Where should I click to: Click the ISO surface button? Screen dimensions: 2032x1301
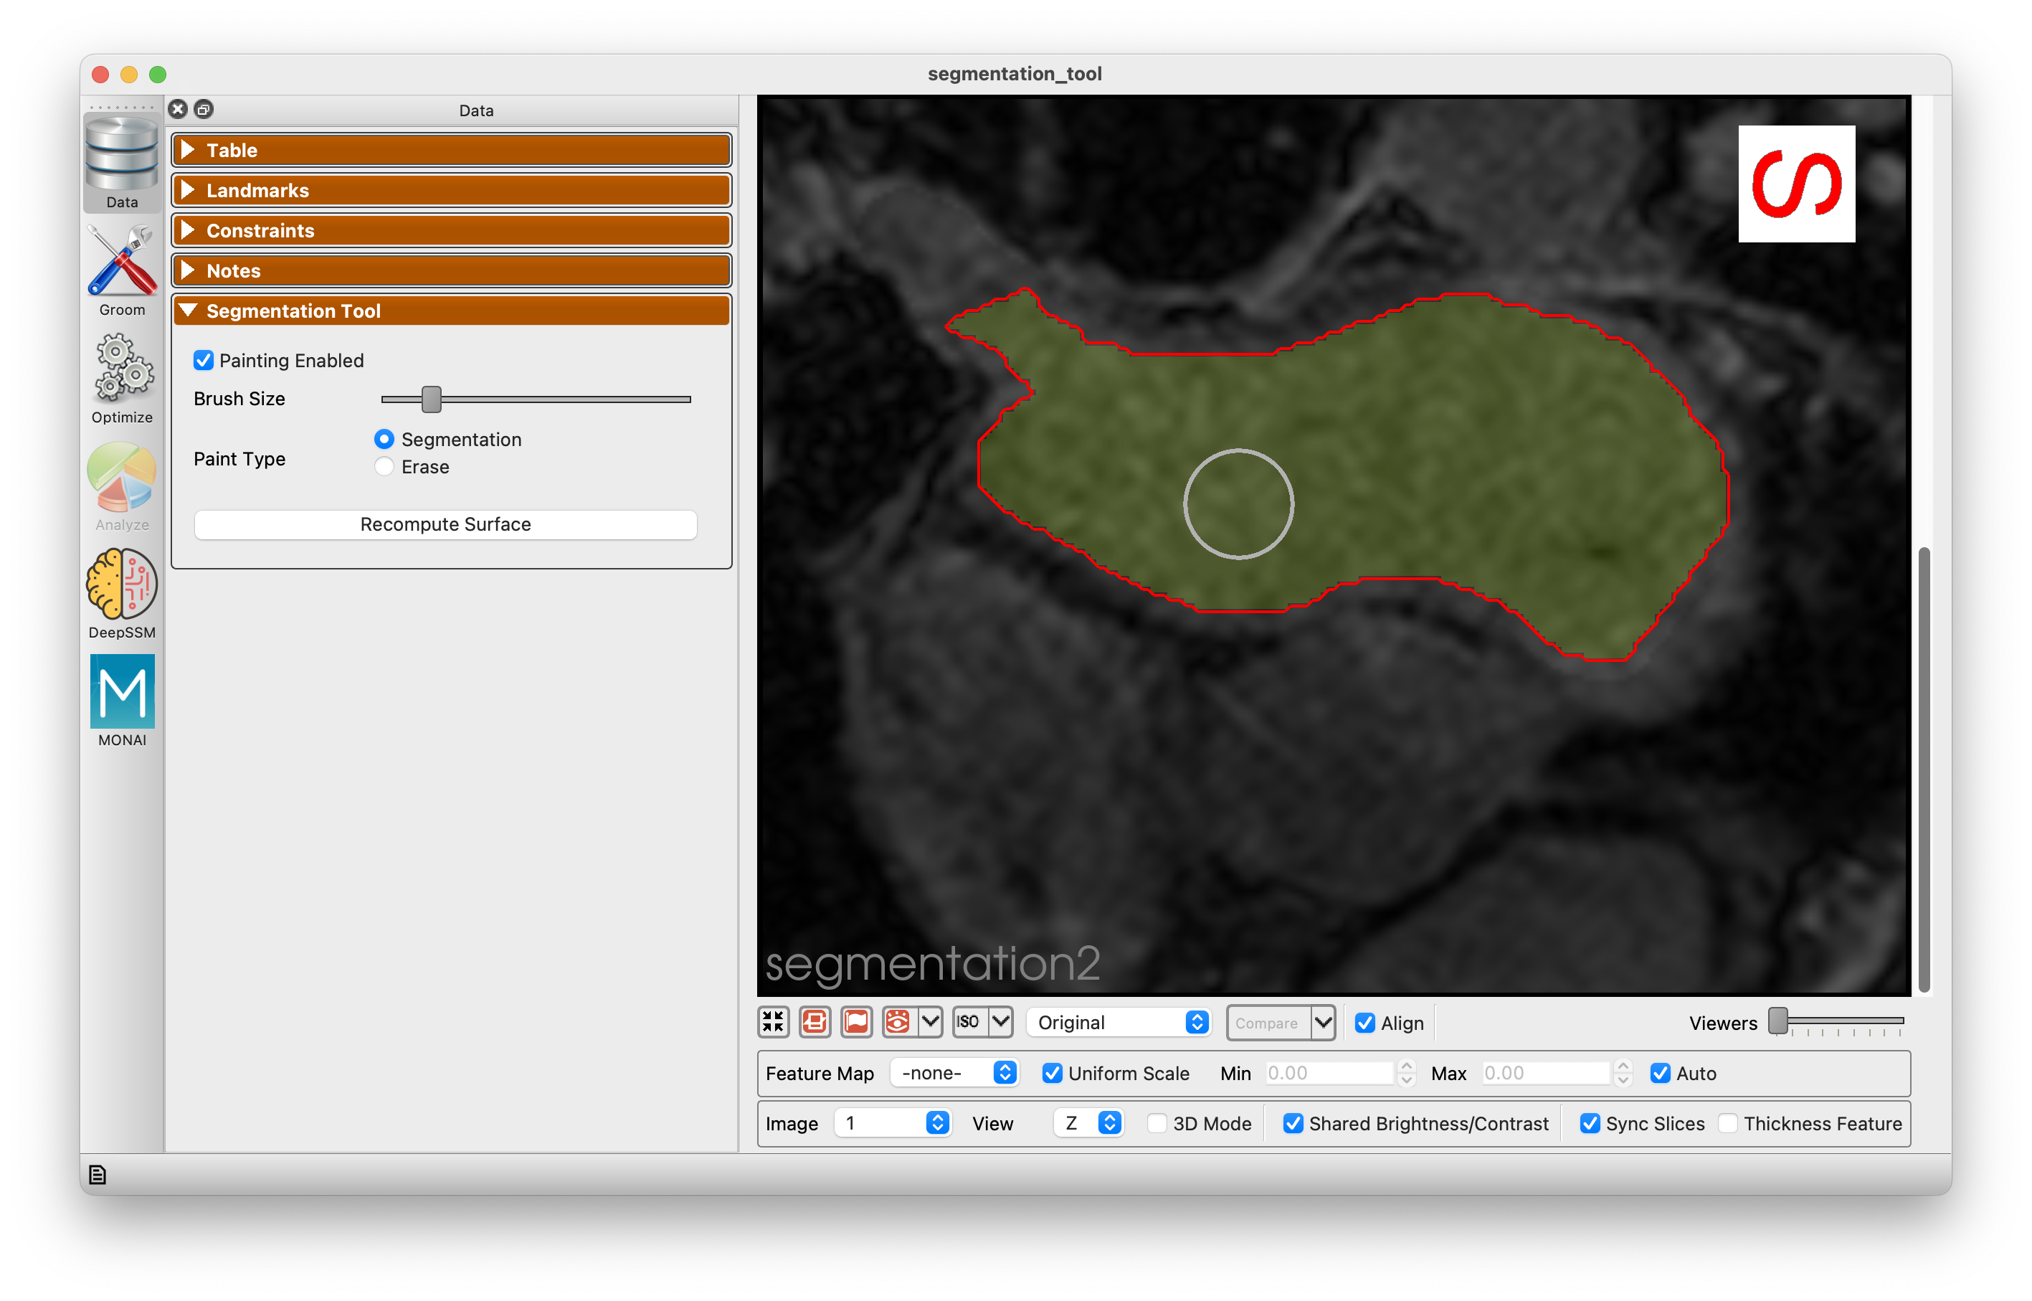point(969,1022)
